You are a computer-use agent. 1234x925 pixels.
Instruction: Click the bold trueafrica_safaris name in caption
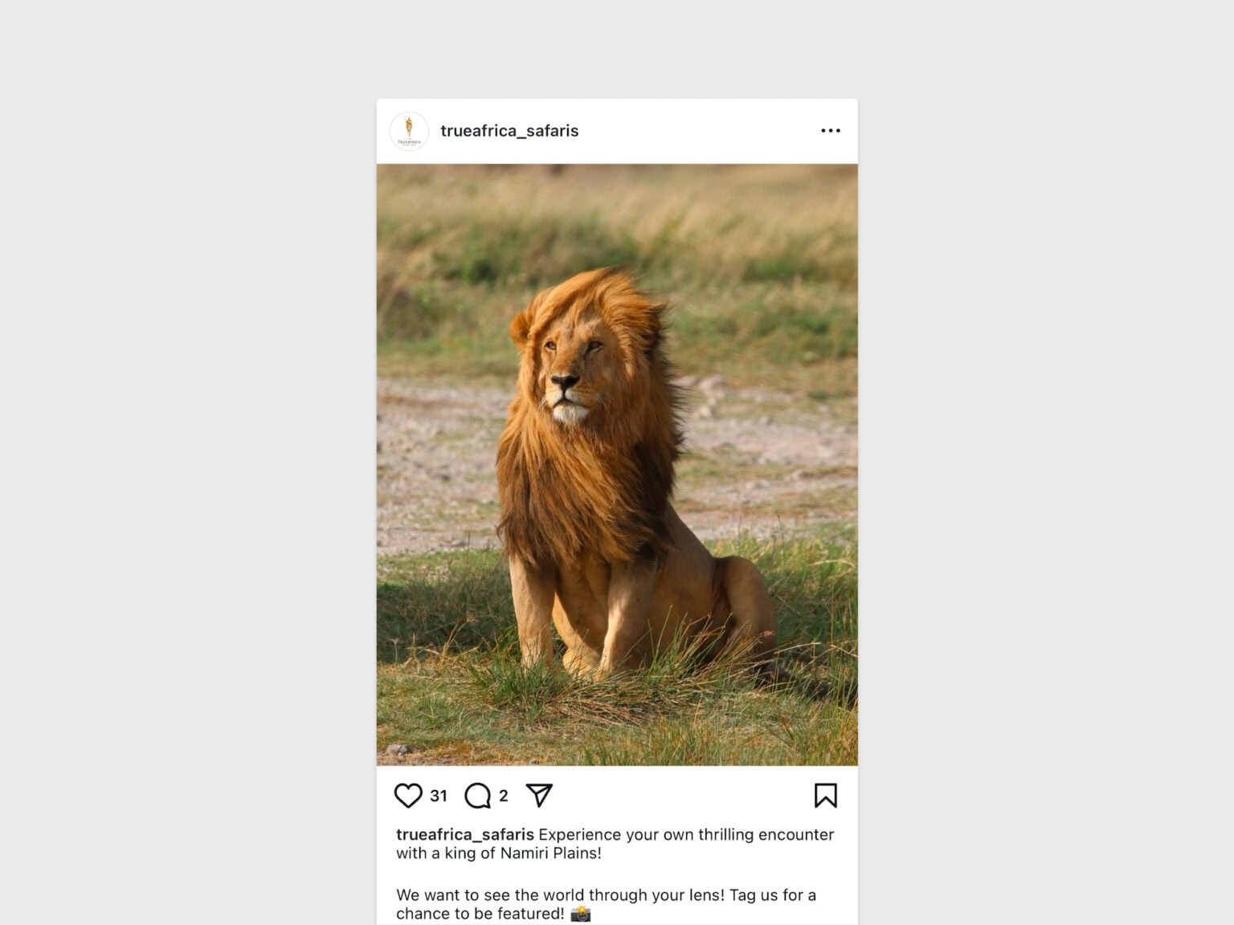click(x=464, y=834)
